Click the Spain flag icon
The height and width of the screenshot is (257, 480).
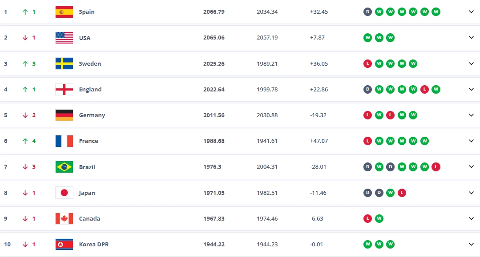pyautogui.click(x=64, y=12)
